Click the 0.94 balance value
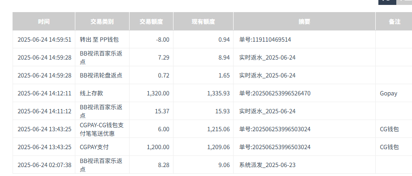The height and width of the screenshot is (176, 412). 224,39
